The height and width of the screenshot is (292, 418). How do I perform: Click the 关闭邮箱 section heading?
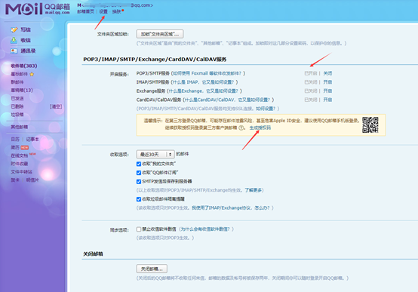point(93,254)
